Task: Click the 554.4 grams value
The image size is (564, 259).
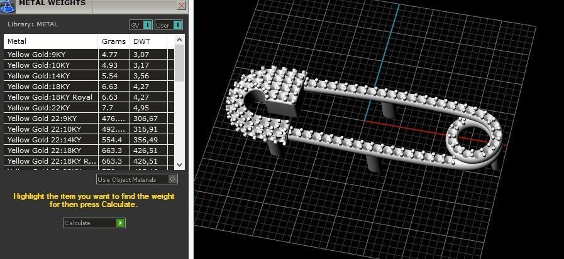Action: coord(111,140)
